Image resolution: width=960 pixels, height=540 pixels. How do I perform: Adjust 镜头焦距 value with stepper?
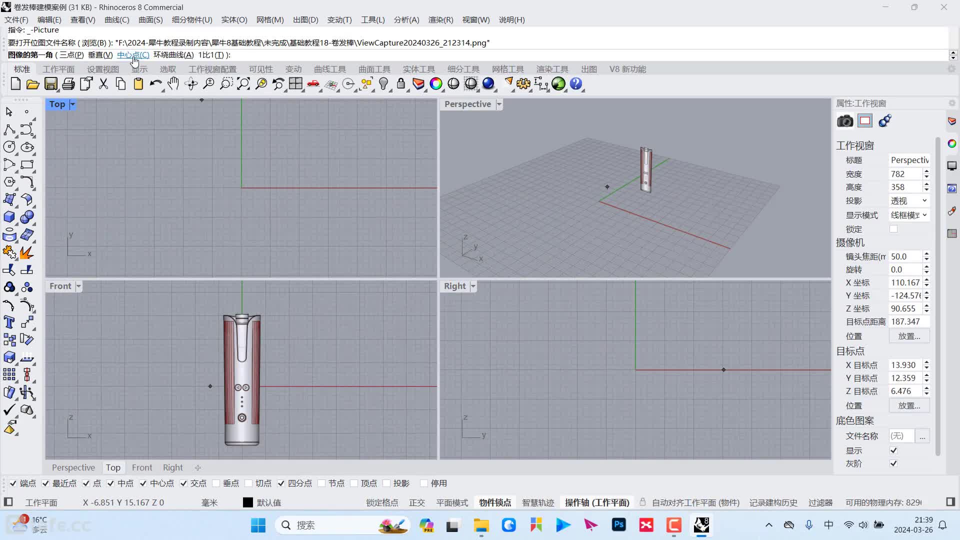[x=926, y=256]
